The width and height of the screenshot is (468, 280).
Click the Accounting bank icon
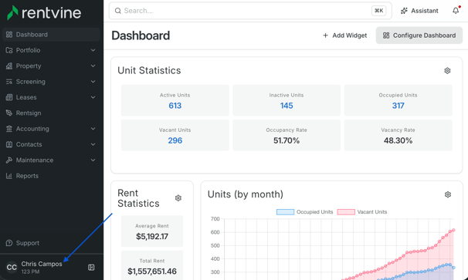click(9, 129)
